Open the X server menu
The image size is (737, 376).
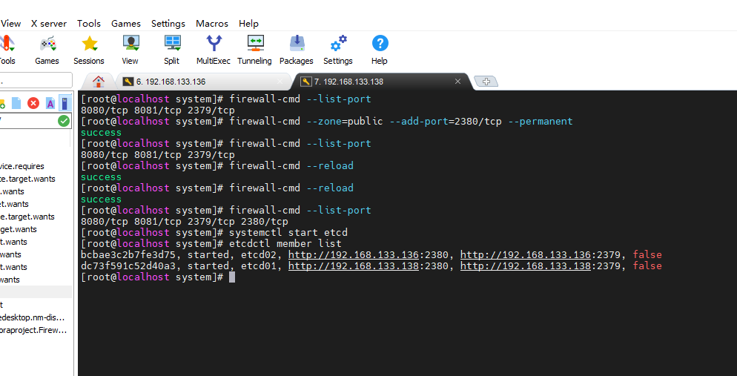point(49,24)
